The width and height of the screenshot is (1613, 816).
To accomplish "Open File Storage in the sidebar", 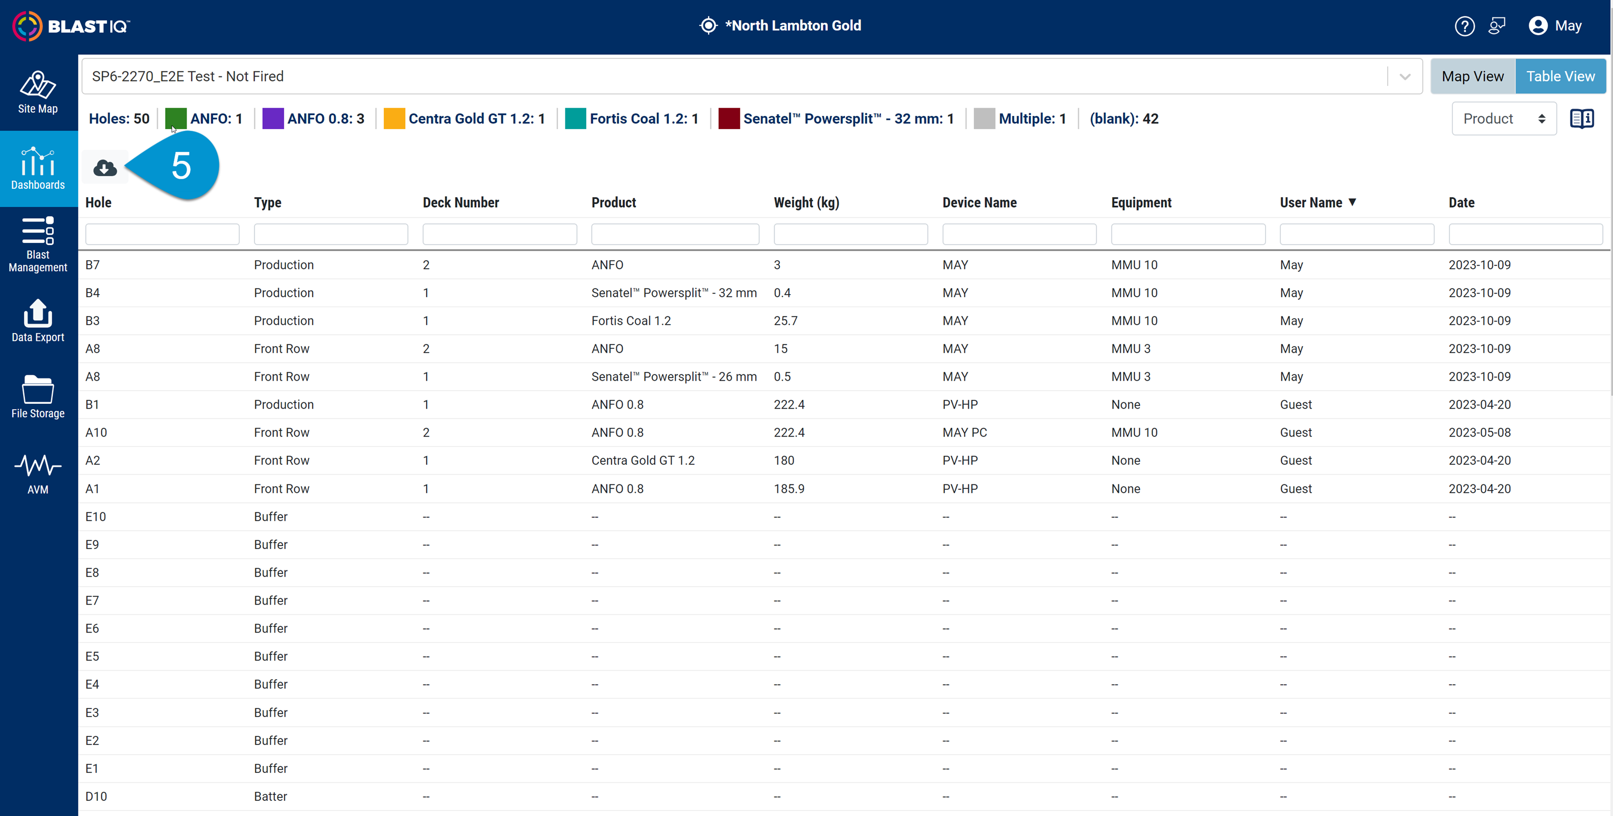I will tap(37, 395).
